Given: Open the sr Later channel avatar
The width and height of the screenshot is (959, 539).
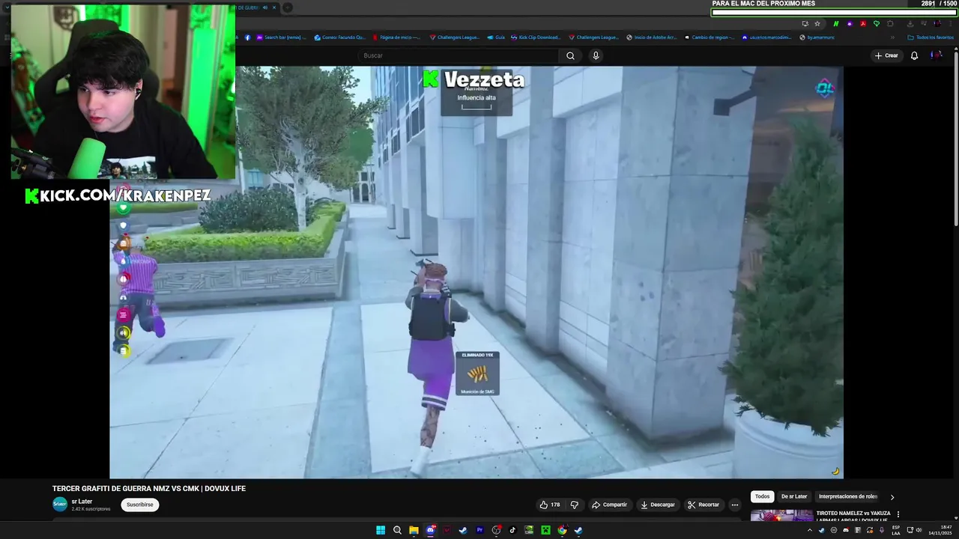Looking at the screenshot, I should tap(60, 505).
